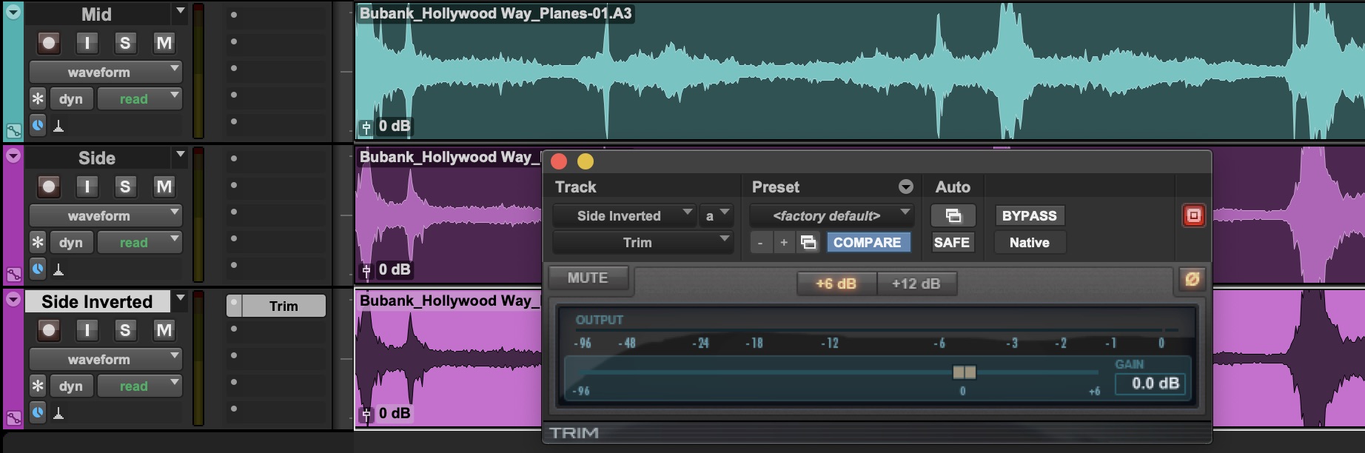Click the Trim gain slider handle
This screenshot has width=1365, height=453.
coord(964,372)
